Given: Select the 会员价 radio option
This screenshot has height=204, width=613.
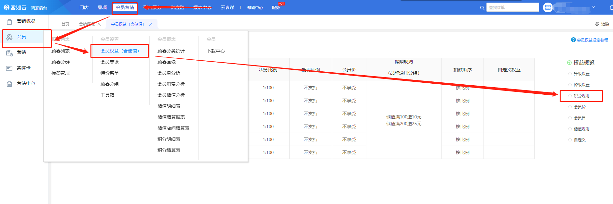Looking at the screenshot, I should tap(570, 107).
